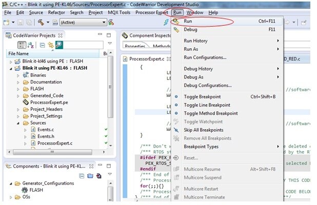317x205 pixels.
Task: Click the Build hammer icon
Action: pyautogui.click(x=41, y=22)
